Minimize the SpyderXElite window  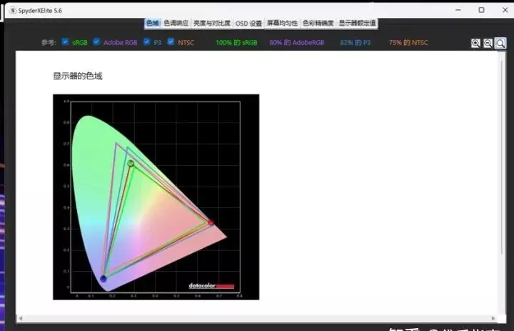(x=458, y=10)
